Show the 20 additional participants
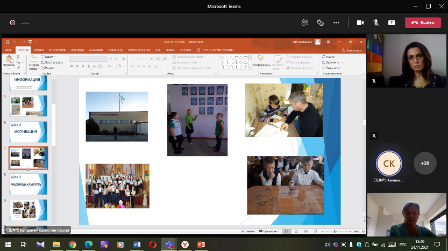 425,163
